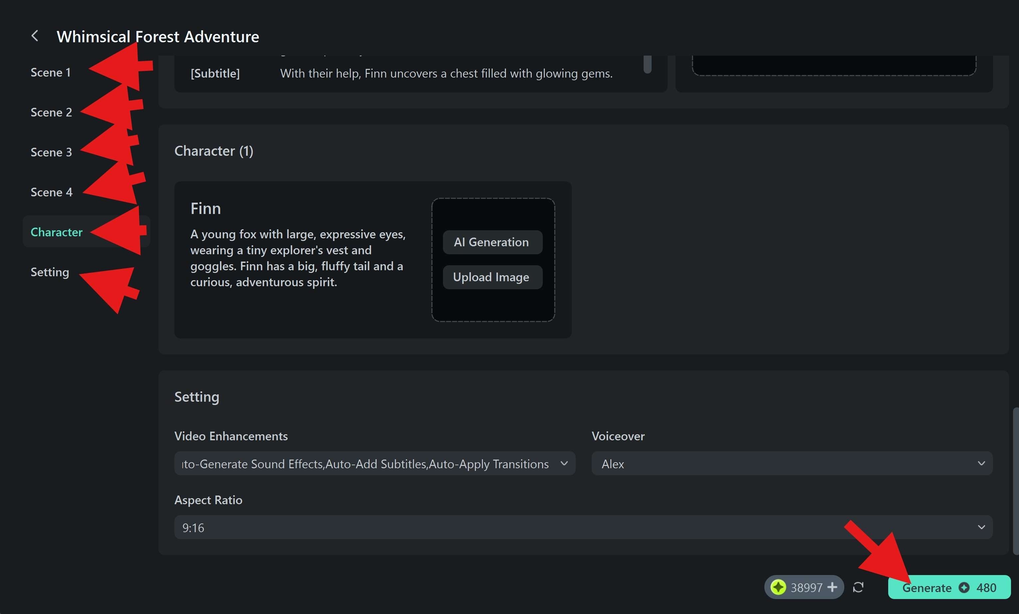Click the [Subtitle] label
Screen dimensions: 1019x614
[x=215, y=74]
